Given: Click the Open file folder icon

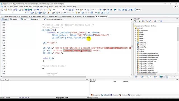Looking at the screenshot, I should [6, 10].
